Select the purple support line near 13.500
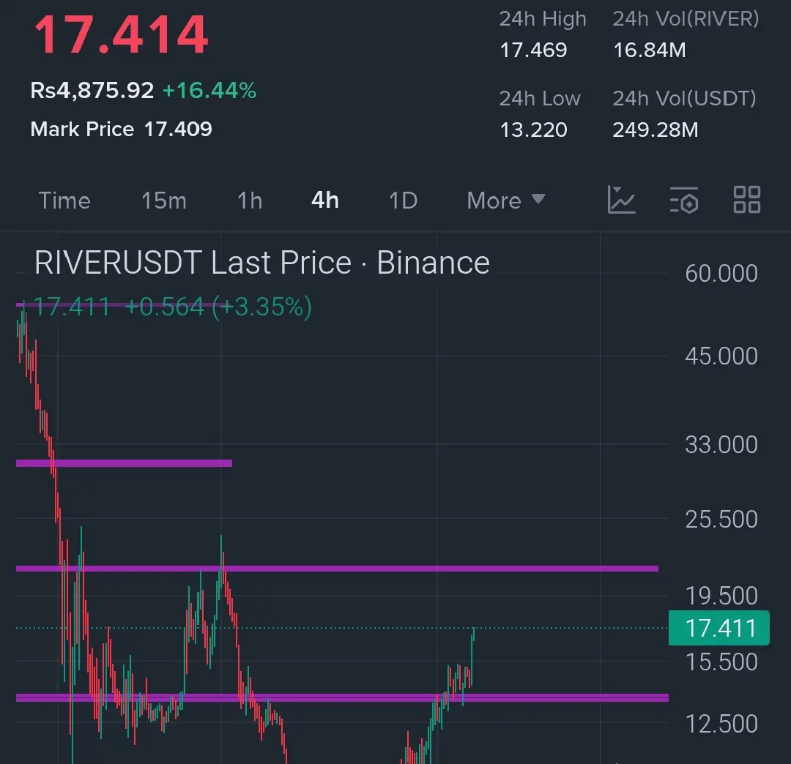This screenshot has height=764, width=791. tap(342, 697)
